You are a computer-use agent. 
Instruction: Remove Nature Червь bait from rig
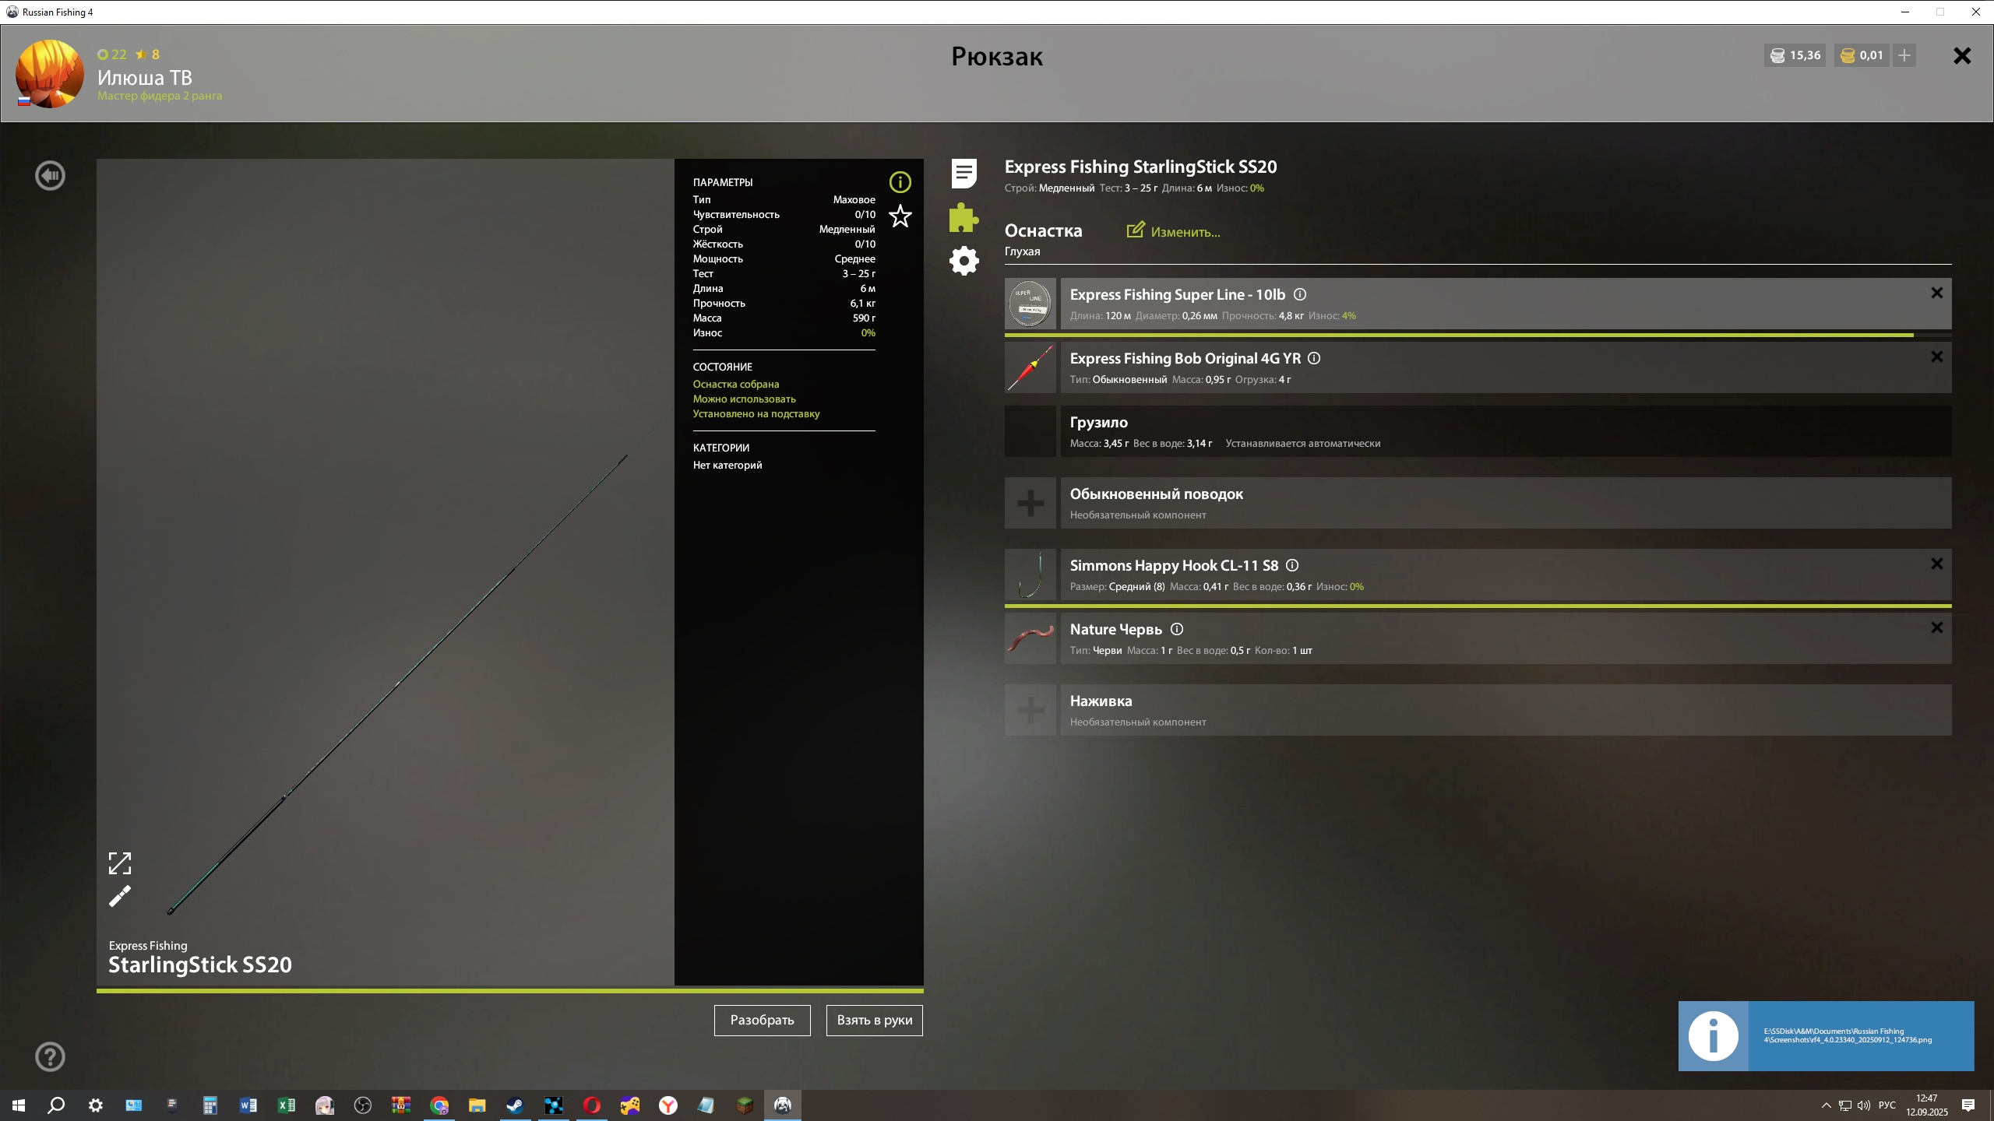[1936, 627]
